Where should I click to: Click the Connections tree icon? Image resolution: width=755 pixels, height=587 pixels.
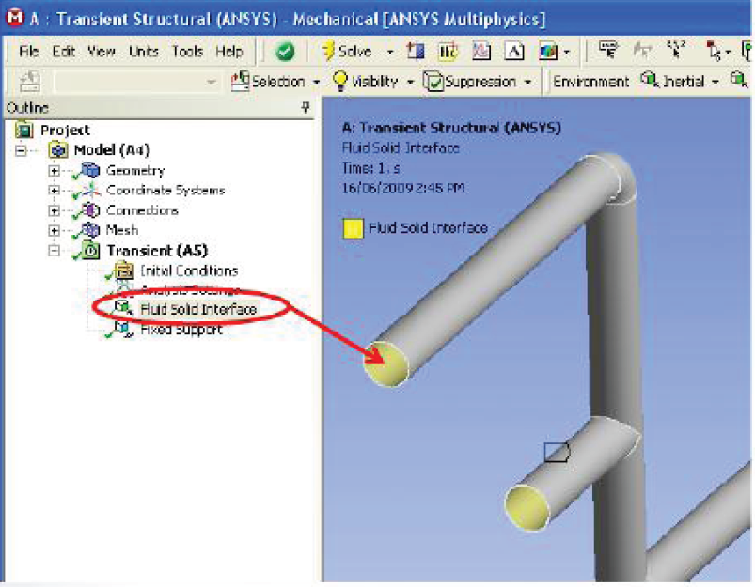click(x=90, y=210)
